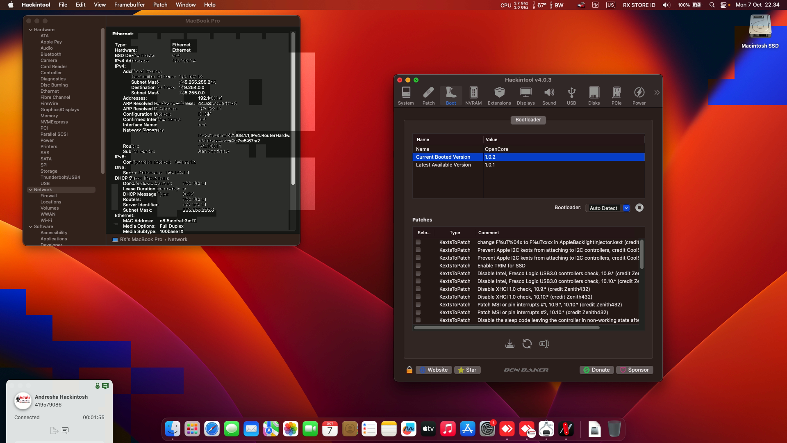Open the Displays section in Hackintool
The width and height of the screenshot is (787, 443).
(x=525, y=96)
